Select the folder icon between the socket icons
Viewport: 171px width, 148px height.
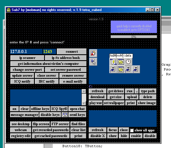coord(121,69)
